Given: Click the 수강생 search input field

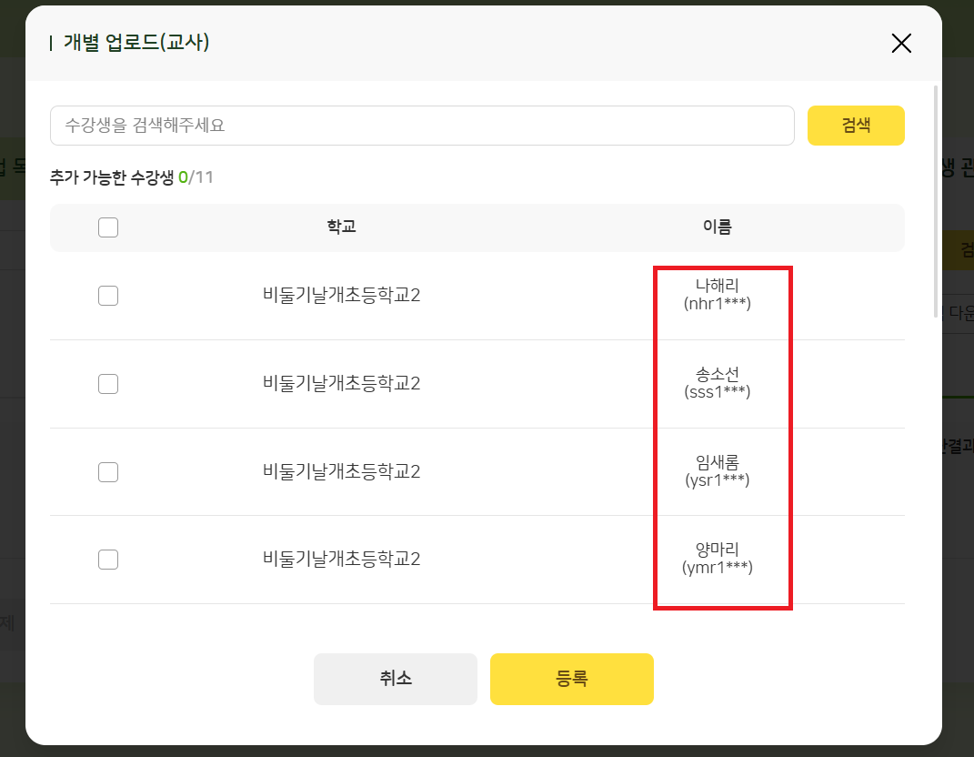Looking at the screenshot, I should [x=422, y=126].
